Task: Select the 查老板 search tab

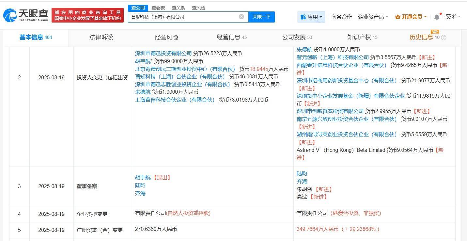Action: tap(158, 8)
